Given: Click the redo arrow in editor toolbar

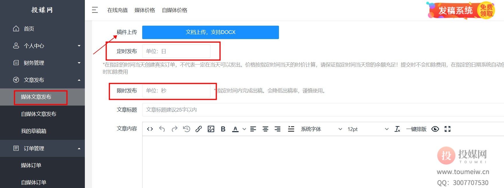Looking at the screenshot, I should point(174,129).
